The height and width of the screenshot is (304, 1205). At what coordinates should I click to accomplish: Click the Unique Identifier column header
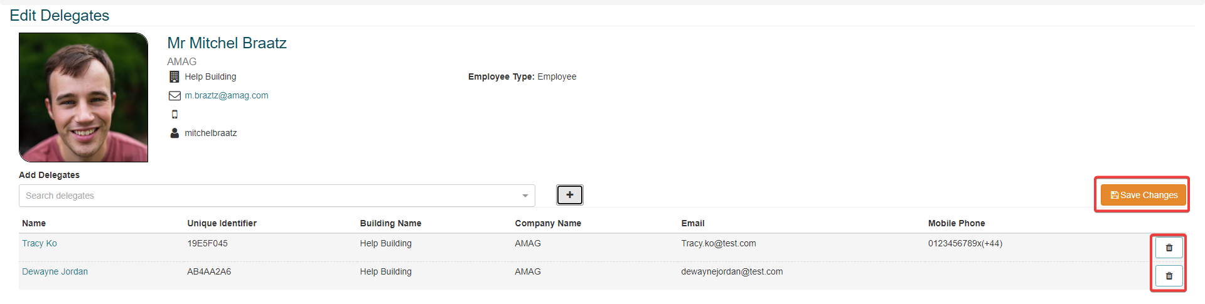(222, 223)
